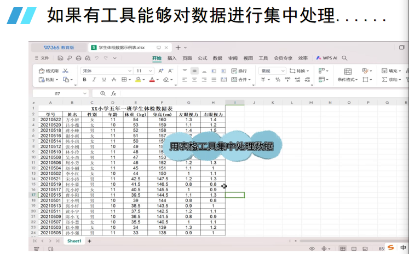Open the number format dropdown 常规
The image size is (409, 254).
[272, 71]
